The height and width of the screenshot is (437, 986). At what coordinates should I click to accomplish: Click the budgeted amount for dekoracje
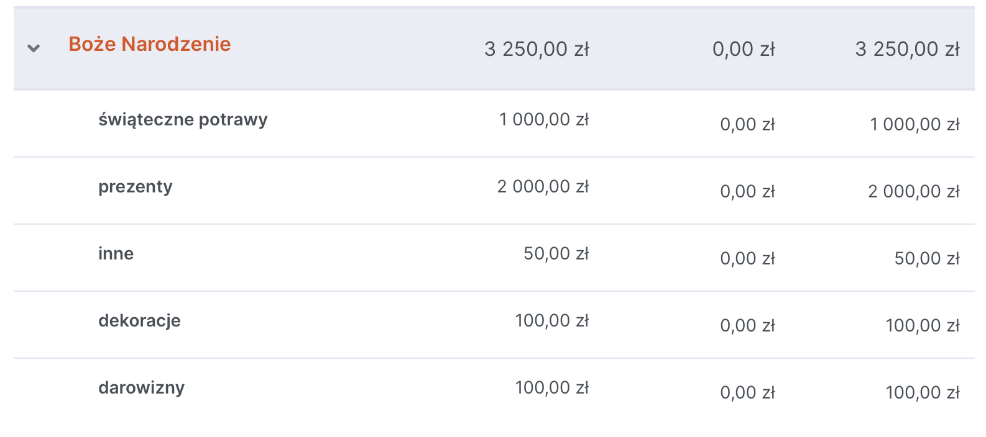pos(551,320)
